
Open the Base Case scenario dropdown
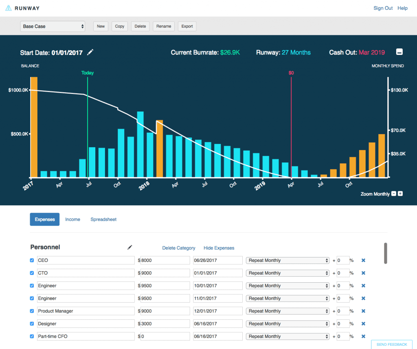click(x=53, y=26)
